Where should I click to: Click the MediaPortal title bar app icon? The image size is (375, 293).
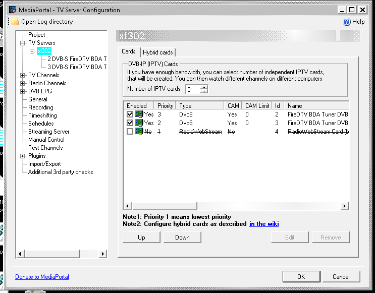pos(13,10)
